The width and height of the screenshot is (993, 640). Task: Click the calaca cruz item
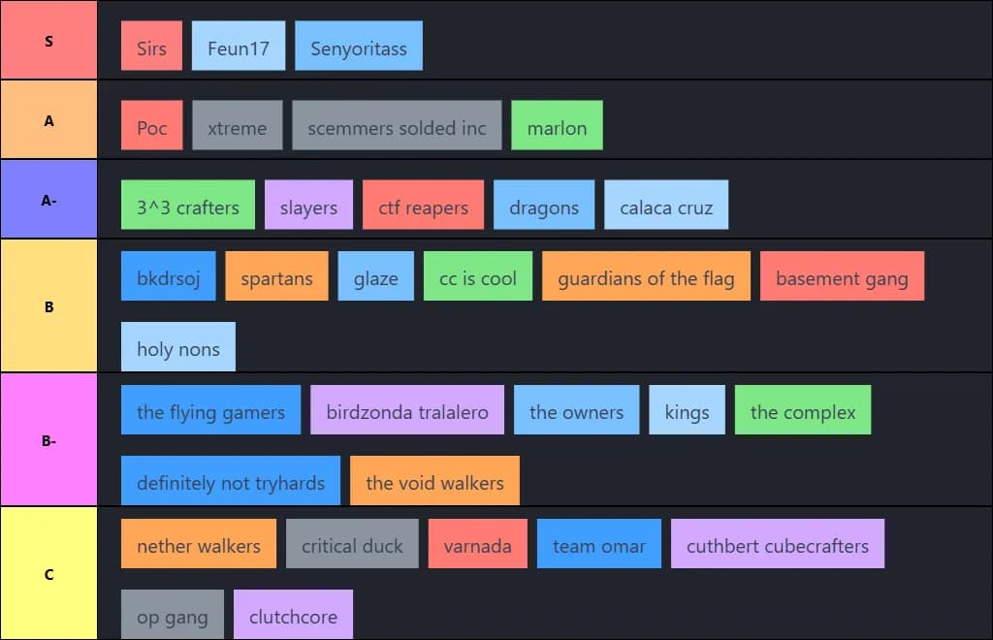point(666,206)
